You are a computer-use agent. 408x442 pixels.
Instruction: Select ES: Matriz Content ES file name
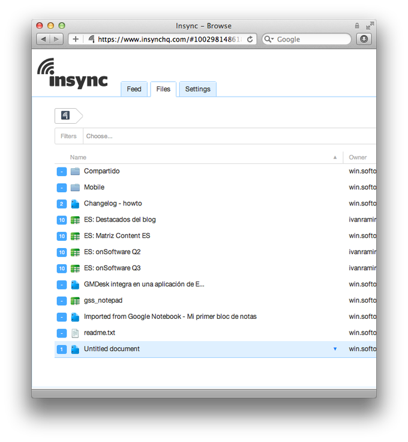point(117,235)
